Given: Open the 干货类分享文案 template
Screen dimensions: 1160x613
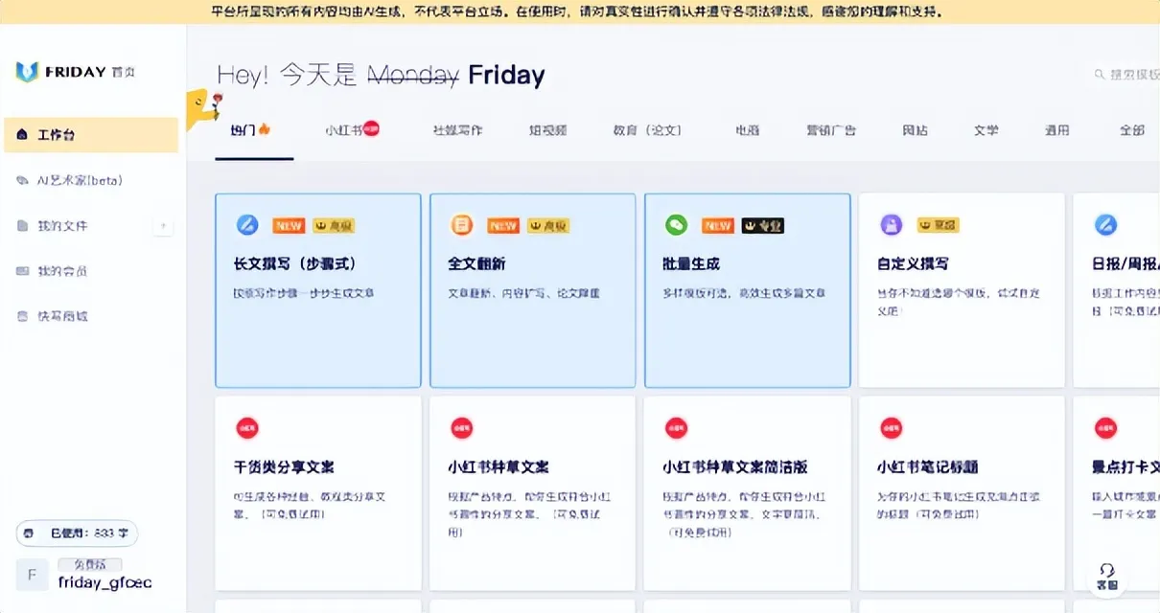Looking at the screenshot, I should click(x=318, y=493).
